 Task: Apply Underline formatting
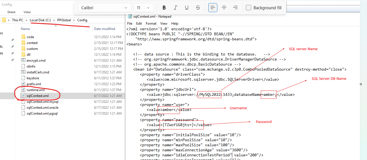pyautogui.click(x=187, y=8)
